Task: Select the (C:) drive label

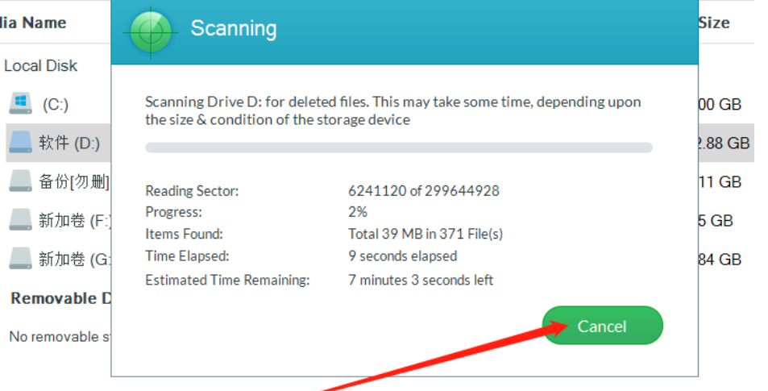Action: (x=56, y=105)
